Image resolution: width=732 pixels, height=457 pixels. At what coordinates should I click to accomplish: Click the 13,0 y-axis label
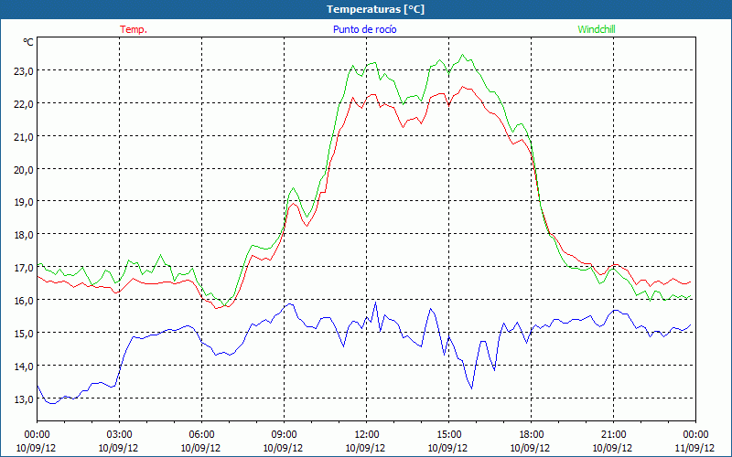tap(25, 399)
